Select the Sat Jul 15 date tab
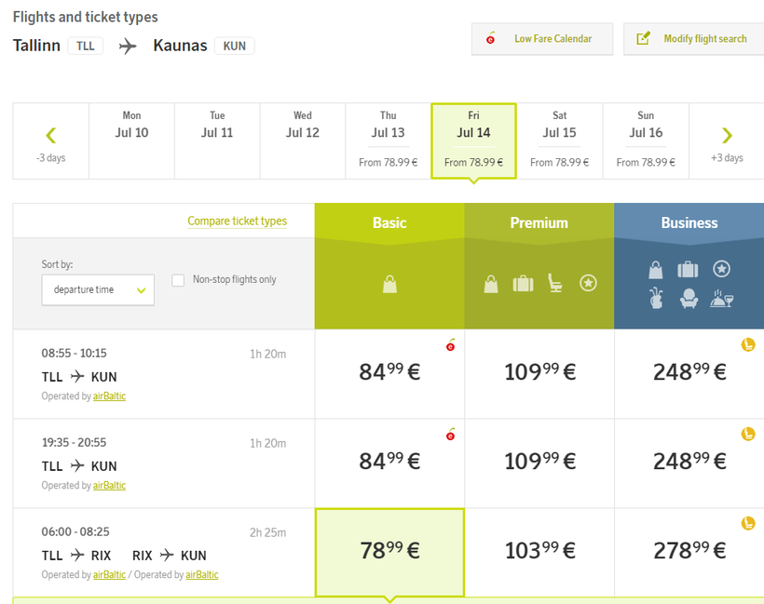764x604 pixels. point(559,141)
